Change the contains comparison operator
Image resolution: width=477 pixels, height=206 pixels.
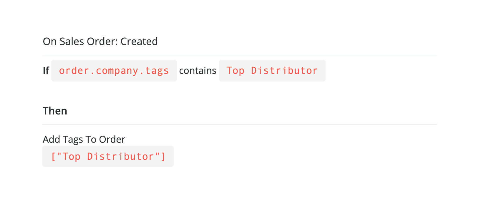[198, 71]
